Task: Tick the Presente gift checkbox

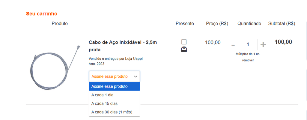Action: click(184, 42)
